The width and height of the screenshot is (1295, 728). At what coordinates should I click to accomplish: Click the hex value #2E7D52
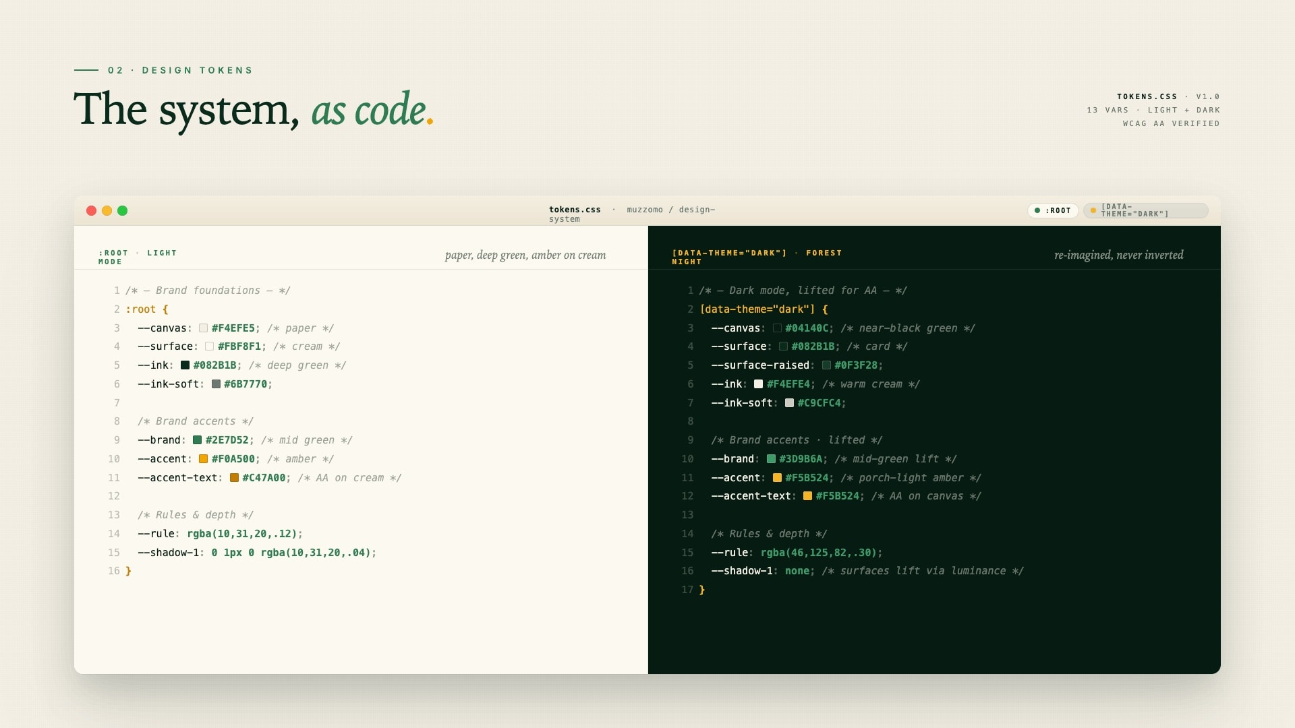[x=227, y=440]
